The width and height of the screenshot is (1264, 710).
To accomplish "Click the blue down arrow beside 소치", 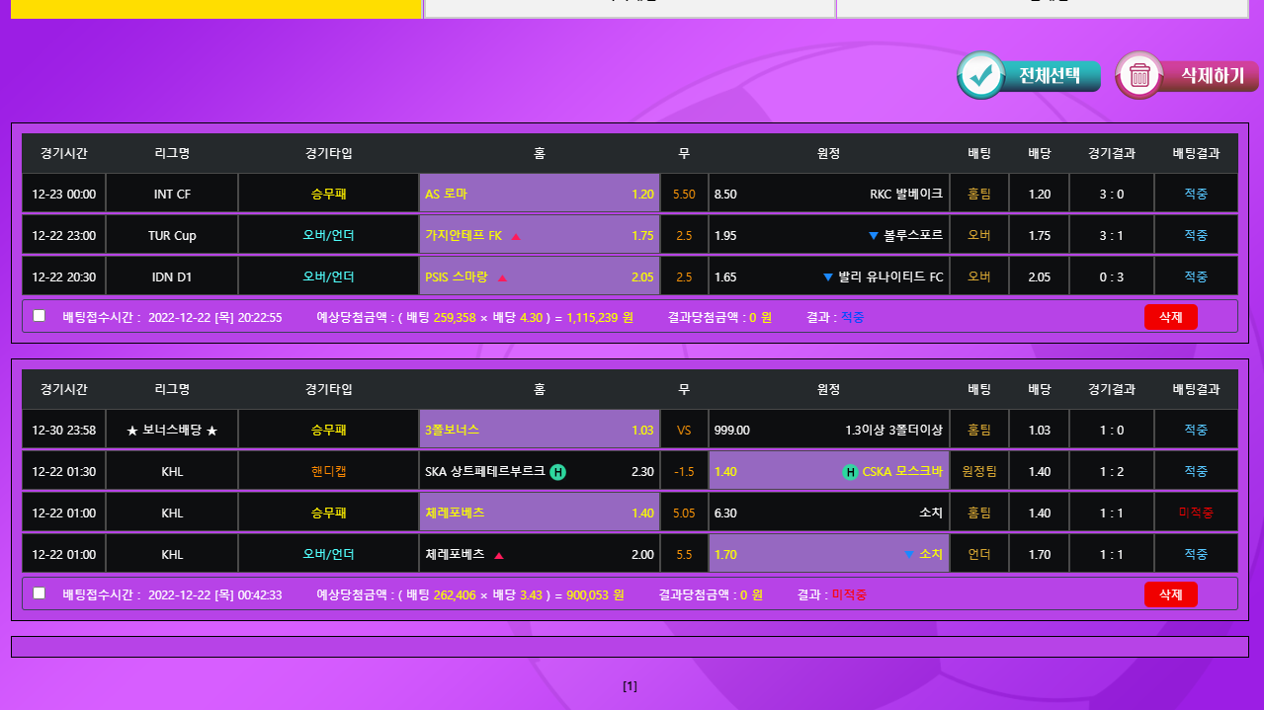I will 908,555.
